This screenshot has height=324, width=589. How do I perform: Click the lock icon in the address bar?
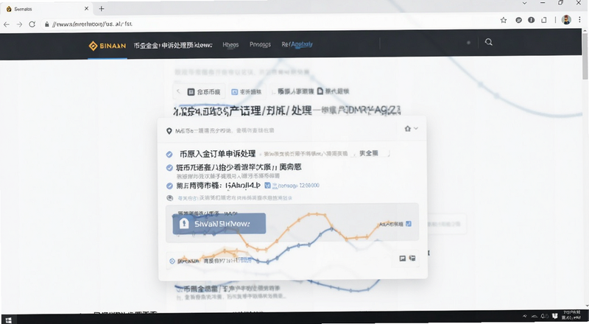click(x=46, y=24)
